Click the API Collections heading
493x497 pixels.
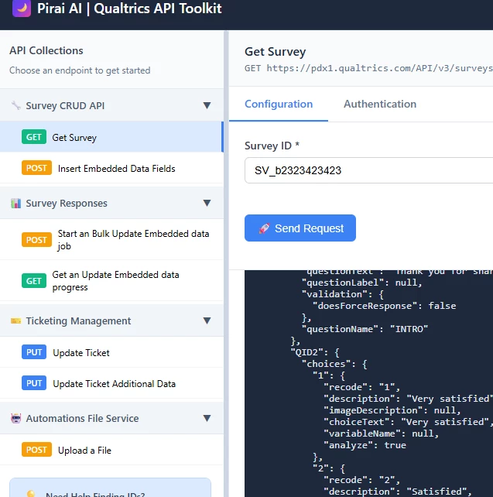[46, 50]
